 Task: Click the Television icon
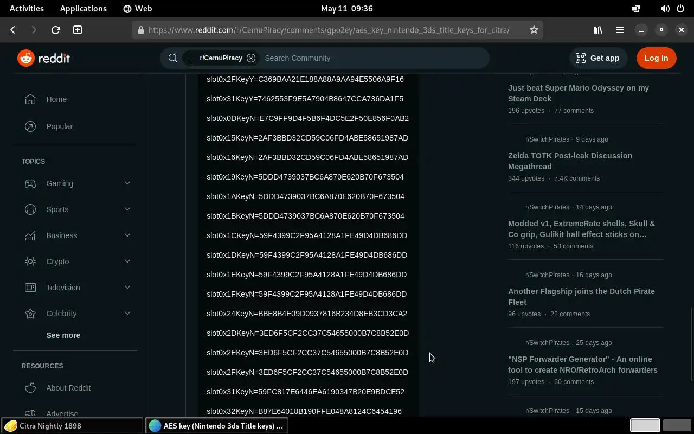click(x=30, y=288)
